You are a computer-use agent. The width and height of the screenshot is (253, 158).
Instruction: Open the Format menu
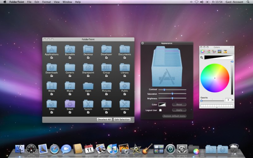tap(47, 2)
